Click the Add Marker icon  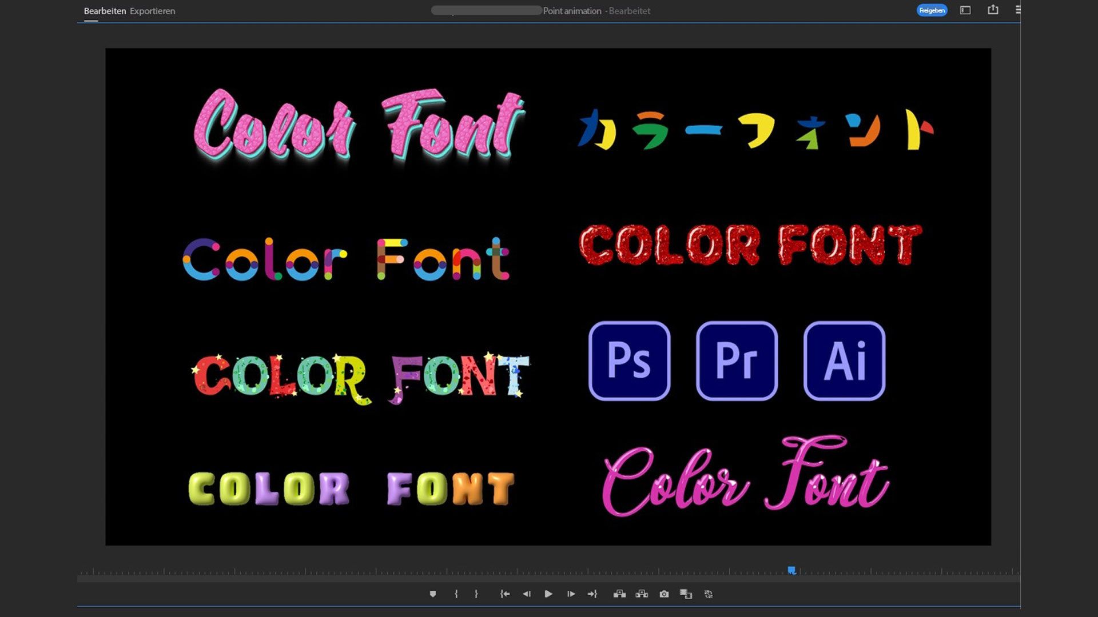tap(433, 594)
